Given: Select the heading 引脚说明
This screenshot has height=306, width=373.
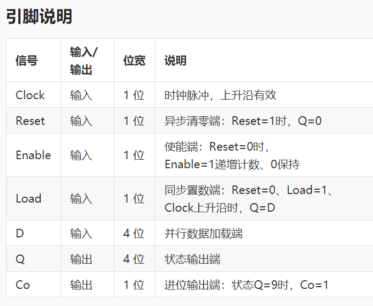Looking at the screenshot, I should pos(39,17).
